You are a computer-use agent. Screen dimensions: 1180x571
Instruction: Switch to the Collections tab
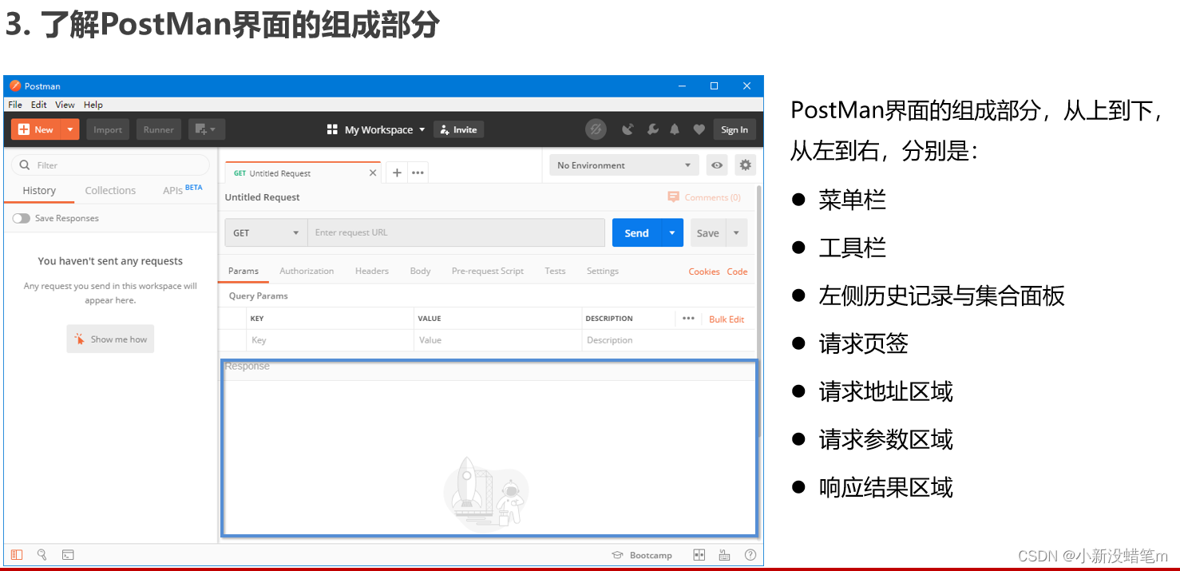(110, 190)
